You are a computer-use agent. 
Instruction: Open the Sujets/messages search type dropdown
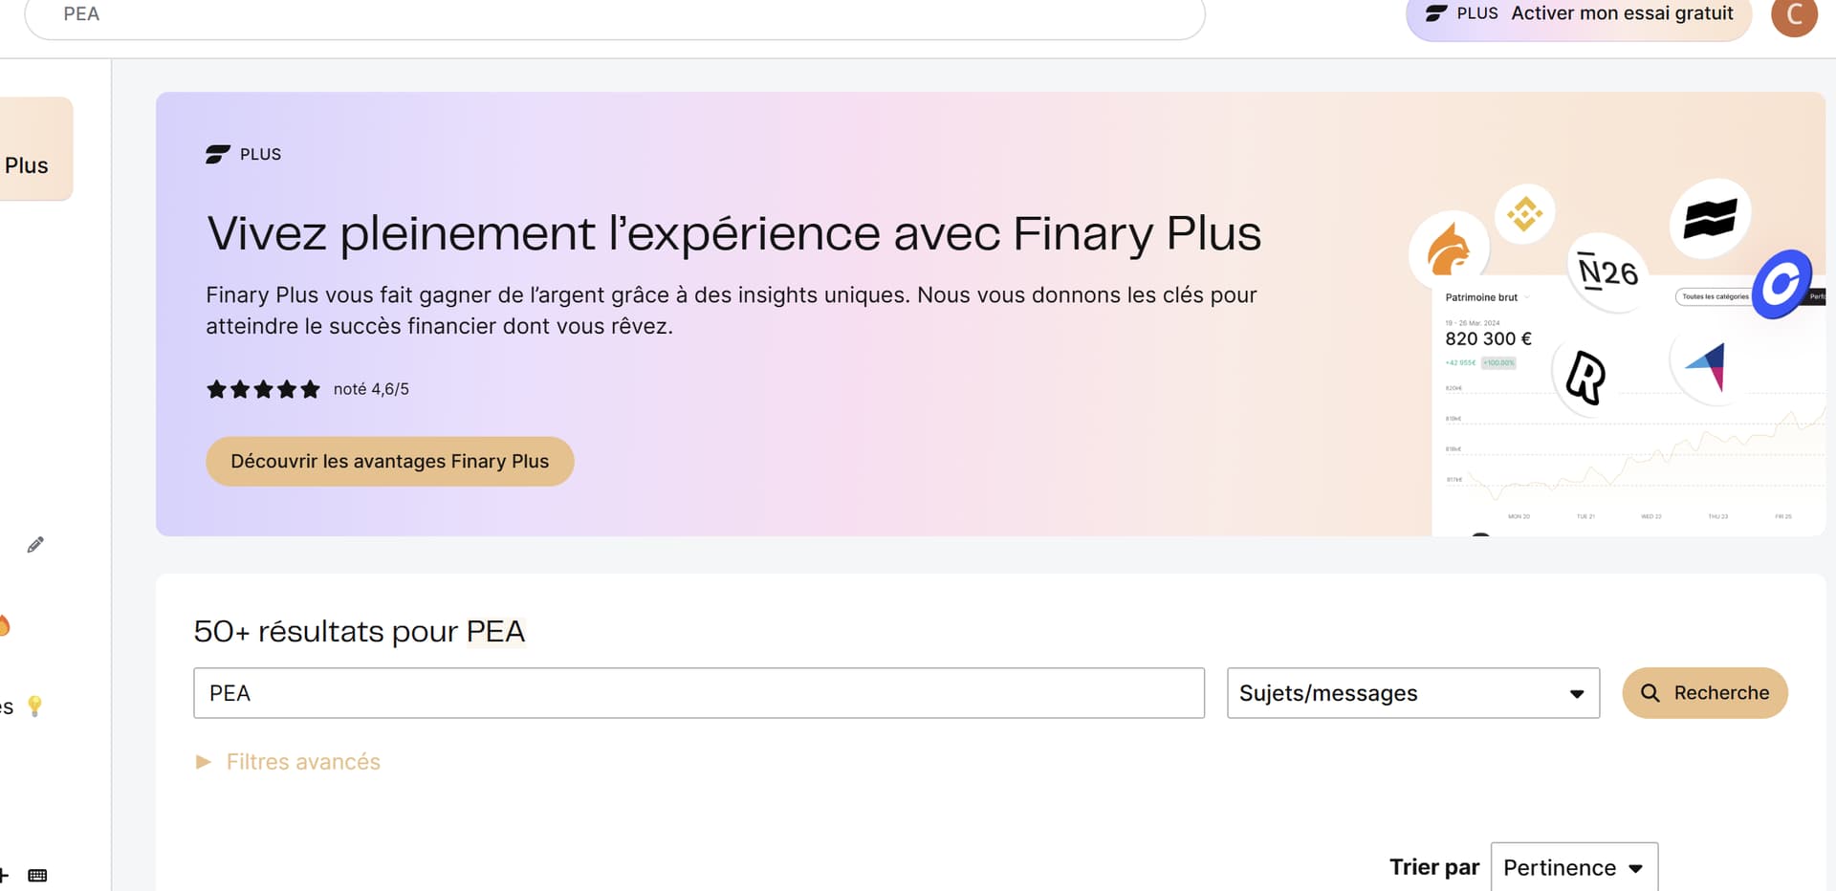1412,693
